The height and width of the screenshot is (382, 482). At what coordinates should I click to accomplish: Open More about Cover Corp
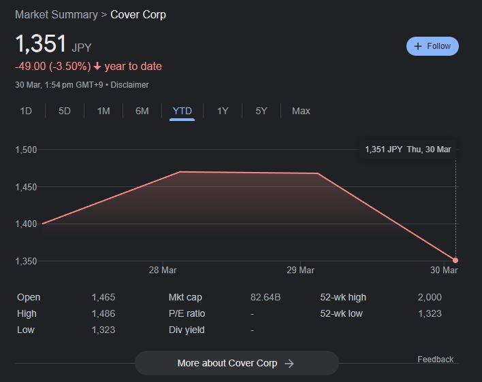237,363
